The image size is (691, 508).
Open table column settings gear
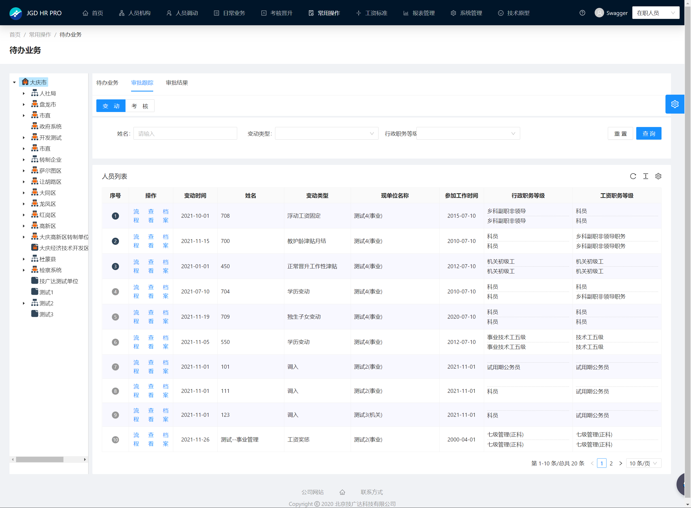658,176
